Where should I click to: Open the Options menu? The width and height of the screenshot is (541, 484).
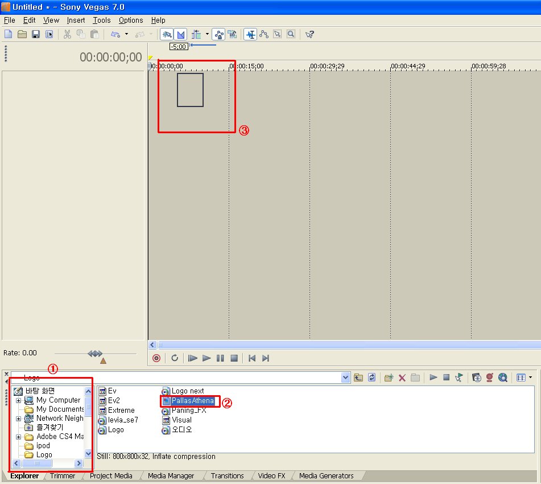coord(131,20)
